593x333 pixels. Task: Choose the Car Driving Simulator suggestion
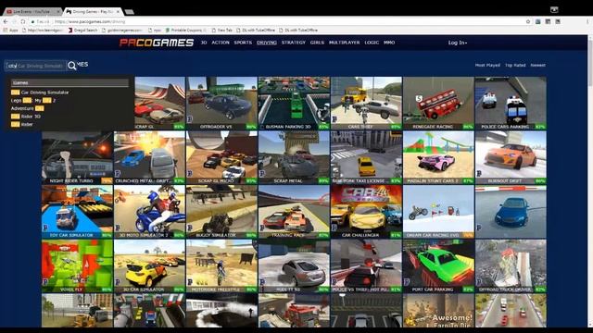coord(40,92)
